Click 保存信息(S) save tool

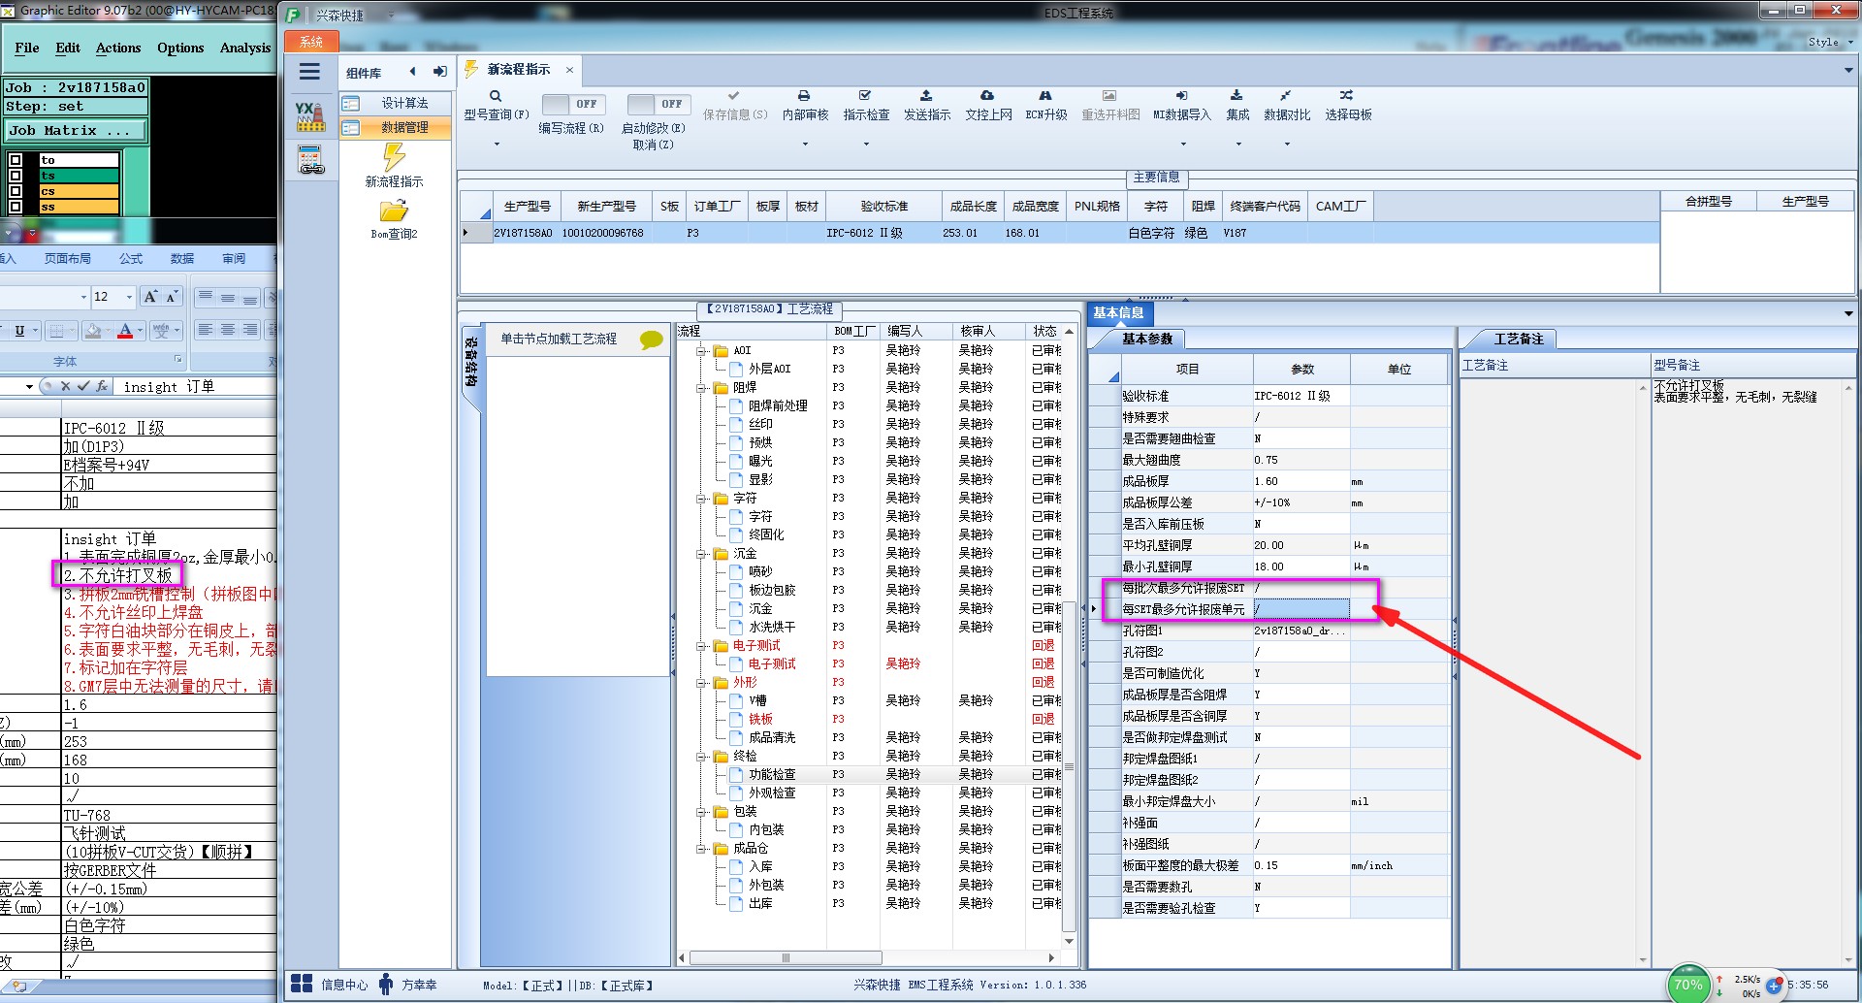pos(734,105)
